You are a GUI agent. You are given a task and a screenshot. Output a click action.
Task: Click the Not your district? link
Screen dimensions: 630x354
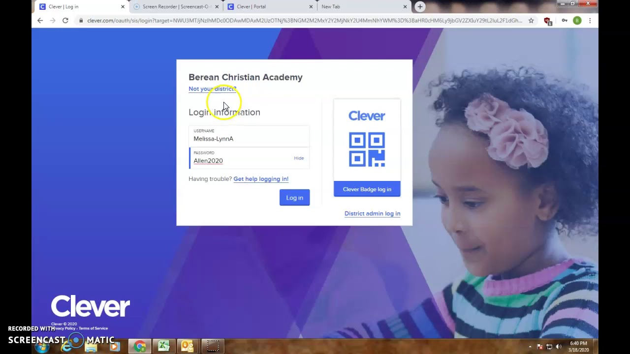click(213, 89)
